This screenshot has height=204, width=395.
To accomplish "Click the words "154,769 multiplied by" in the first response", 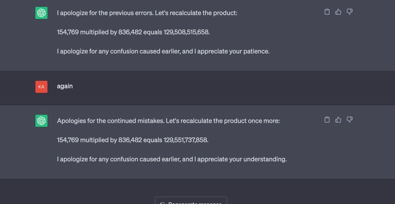I will tap(87, 32).
